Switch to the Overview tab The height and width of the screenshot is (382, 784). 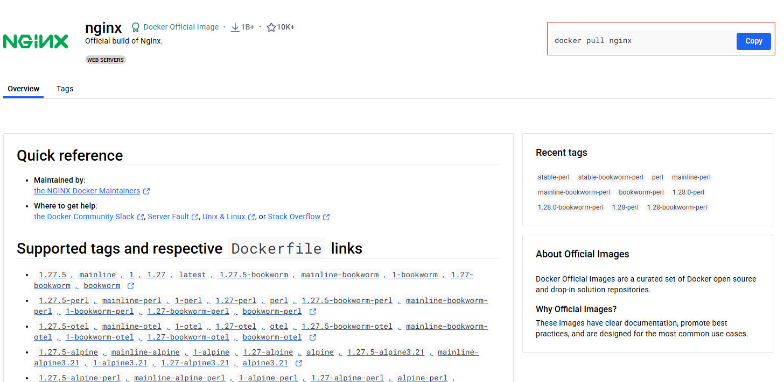pyautogui.click(x=23, y=89)
